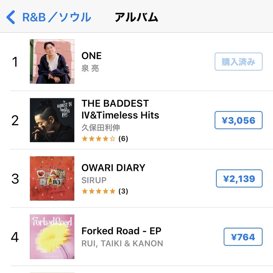Tap the 購入済み purchased button
The height and width of the screenshot is (273, 273).
pos(238,62)
